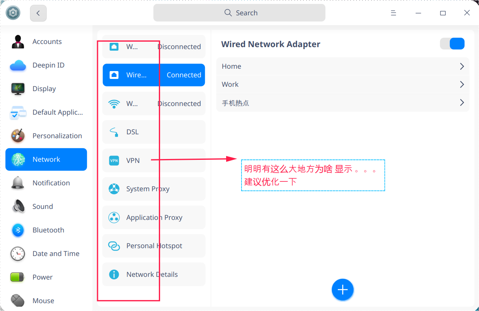Viewport: 479px width, 311px height.
Task: Click the Disconnected status in the wireless row
Action: (x=179, y=104)
